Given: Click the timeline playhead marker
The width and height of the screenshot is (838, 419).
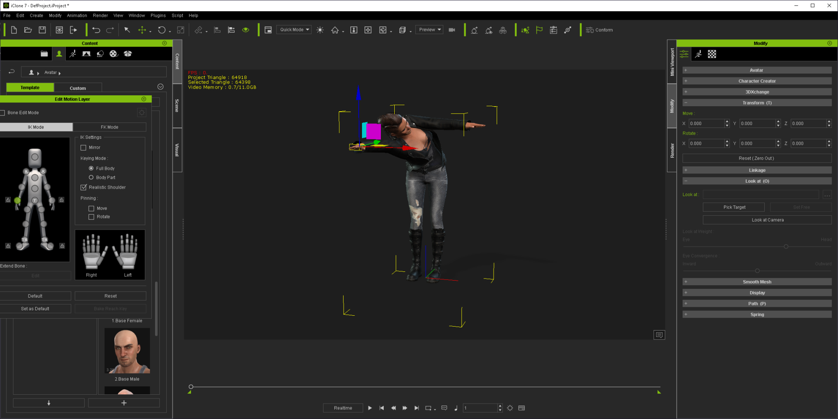Looking at the screenshot, I should (191, 387).
